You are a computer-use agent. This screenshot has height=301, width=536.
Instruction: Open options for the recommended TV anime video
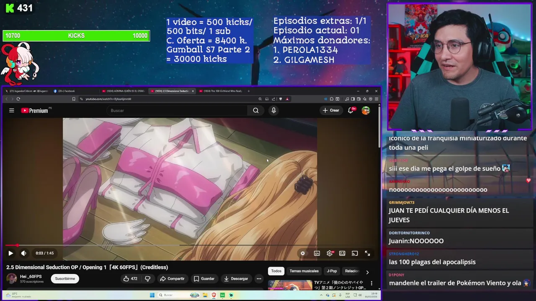[371, 283]
